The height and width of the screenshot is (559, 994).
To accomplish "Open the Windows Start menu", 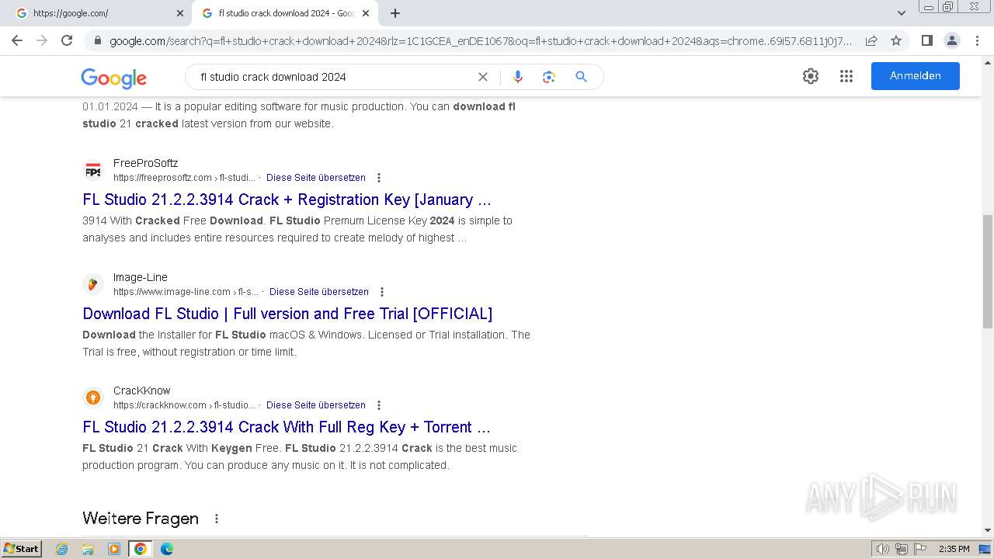I will (21, 549).
